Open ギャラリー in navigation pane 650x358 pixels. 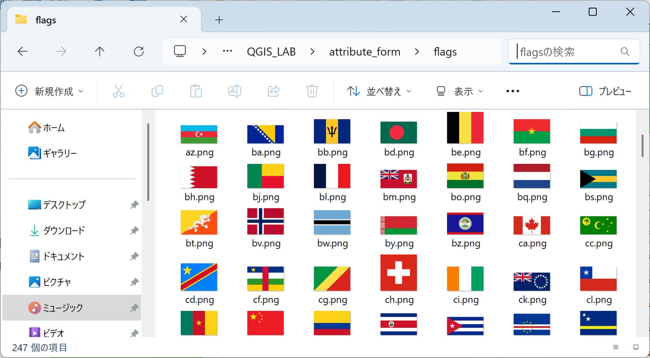click(52, 153)
